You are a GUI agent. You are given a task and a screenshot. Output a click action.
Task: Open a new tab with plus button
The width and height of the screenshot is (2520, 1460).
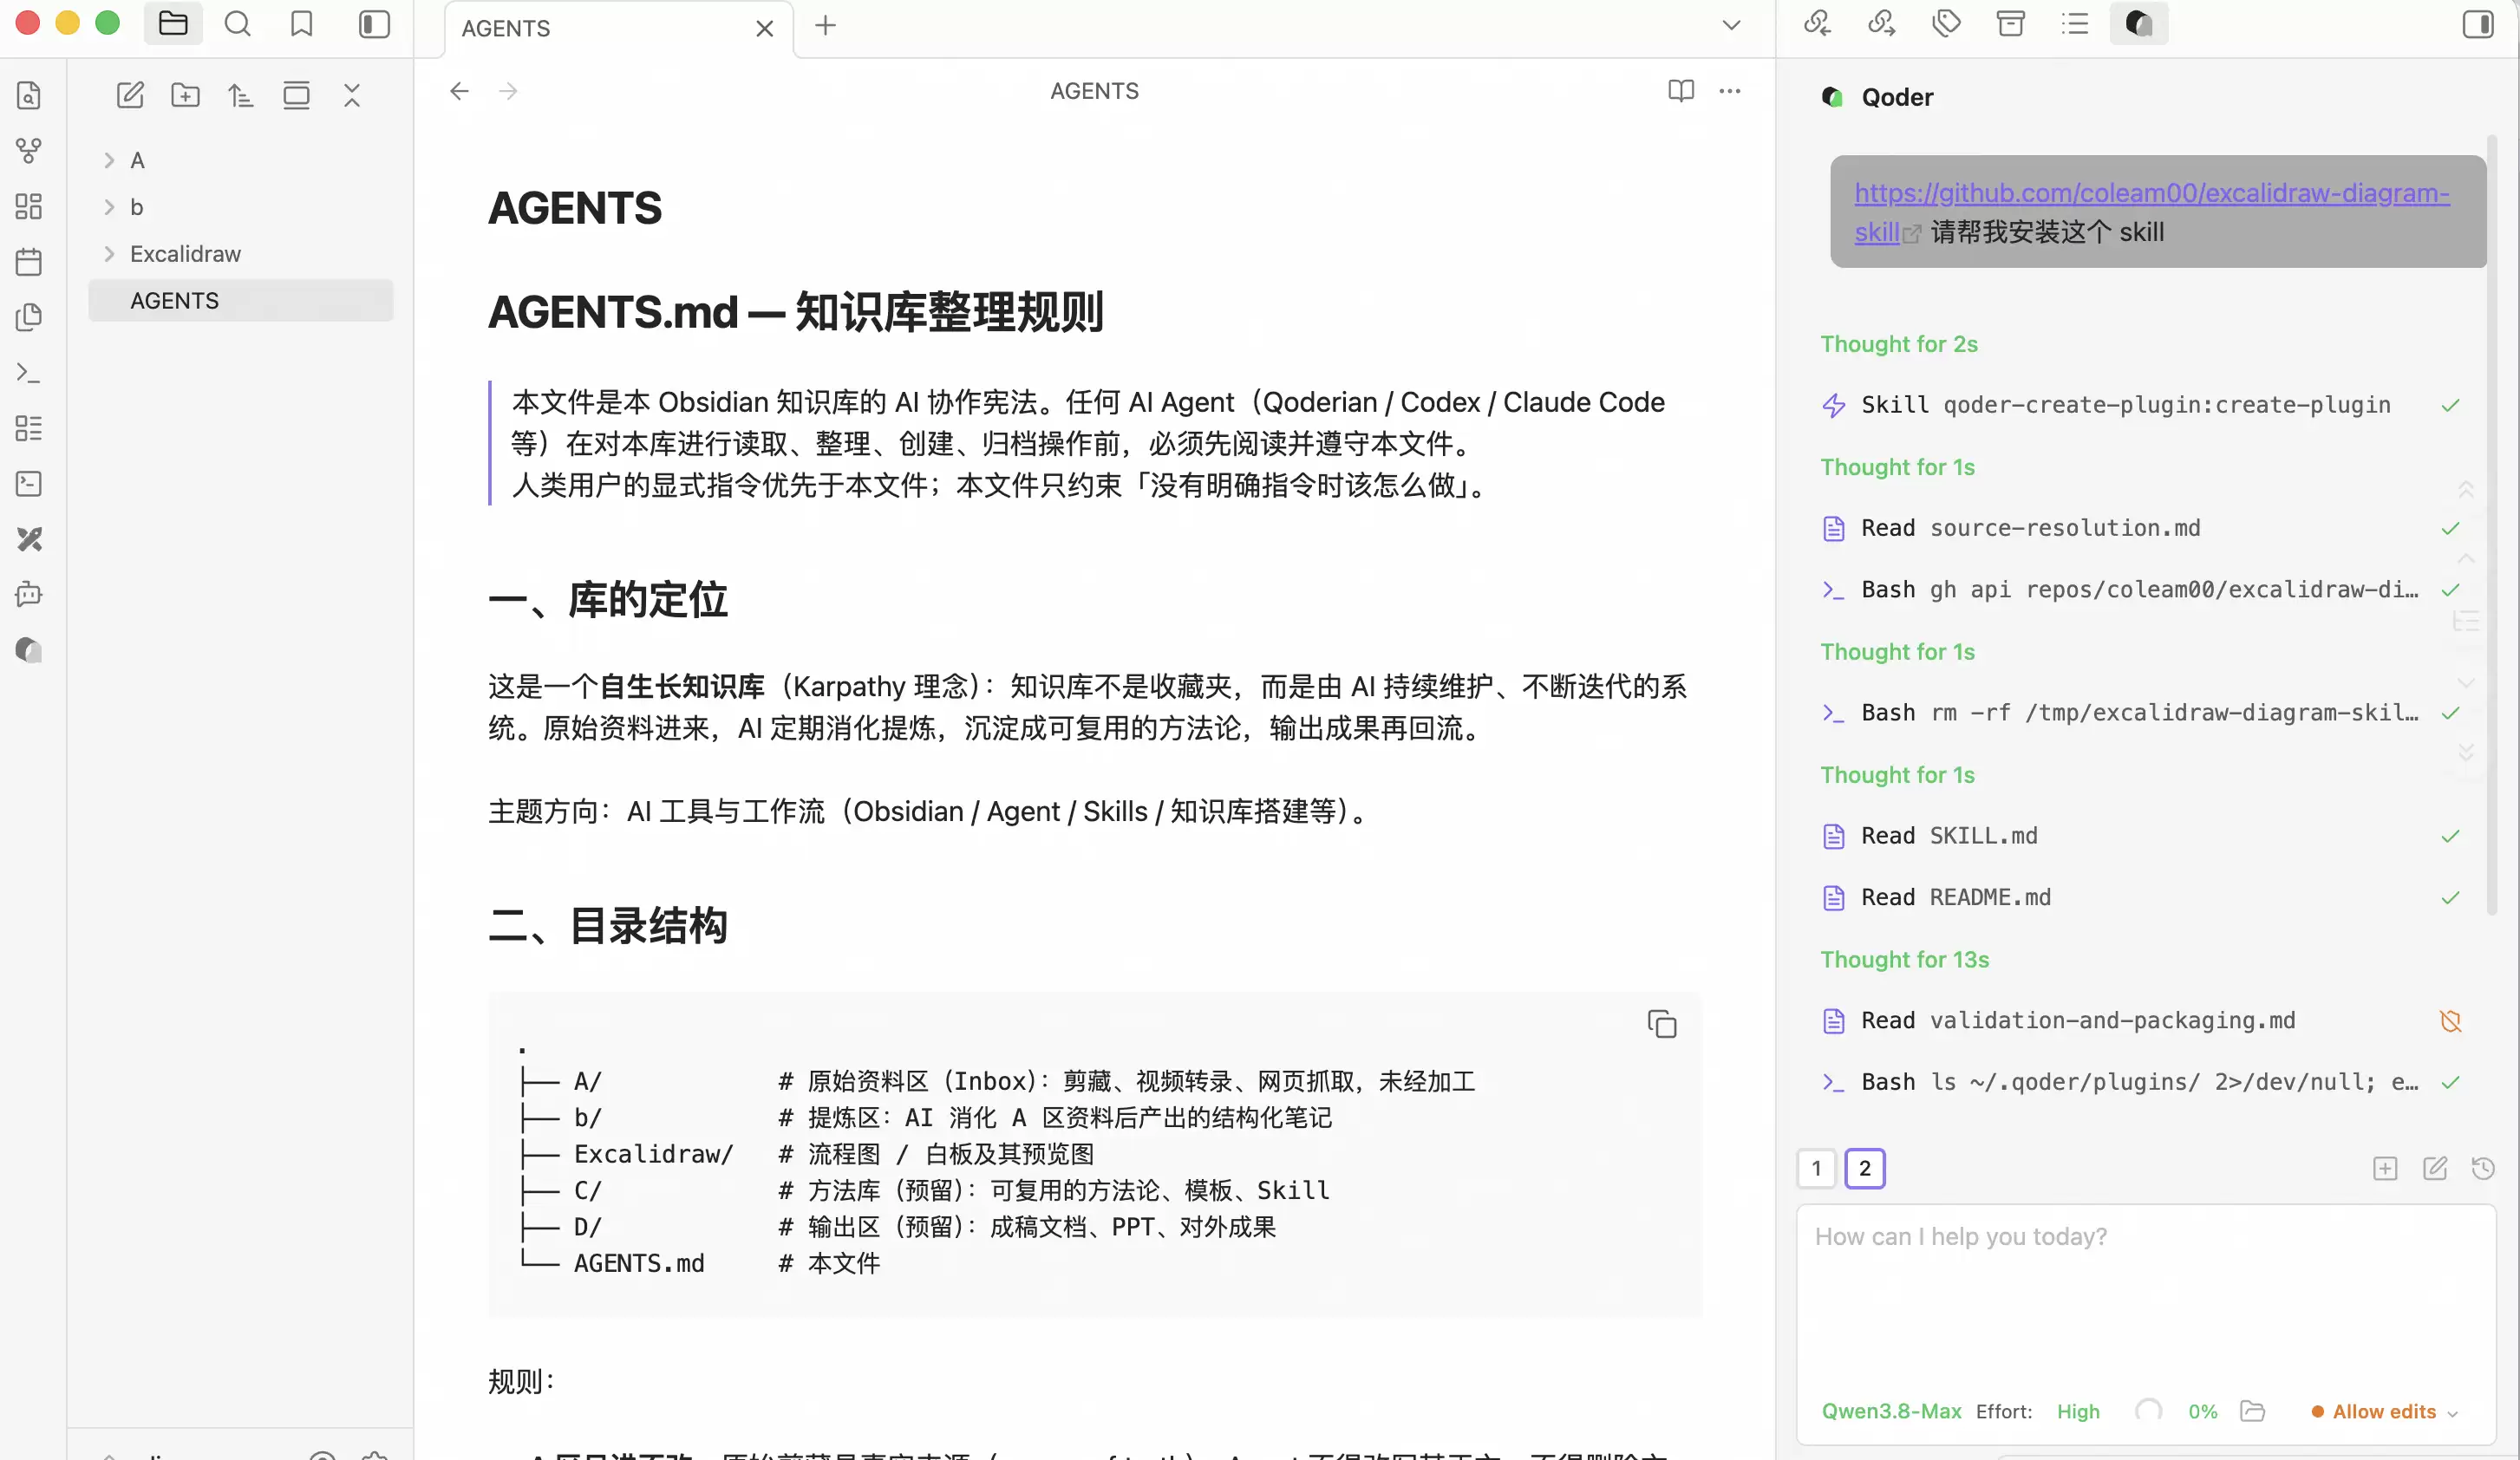point(825,26)
